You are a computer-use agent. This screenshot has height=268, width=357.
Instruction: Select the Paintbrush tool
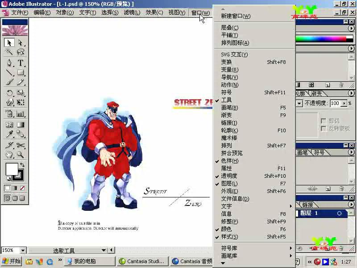(x=9, y=82)
